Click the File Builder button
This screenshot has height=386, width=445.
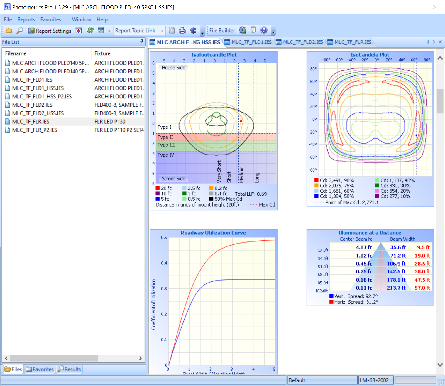pos(222,31)
